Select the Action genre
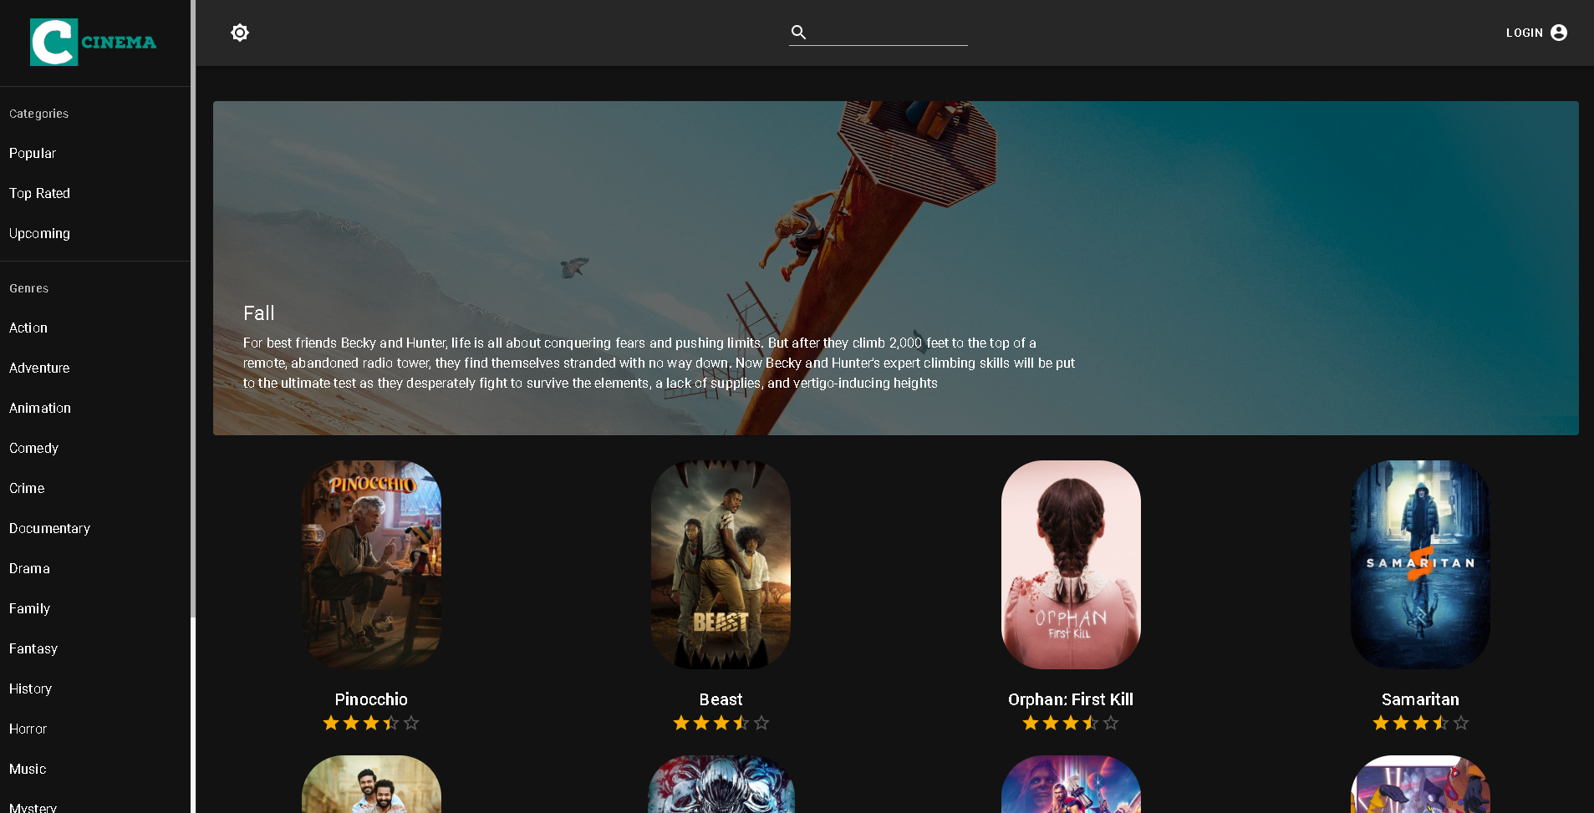This screenshot has height=813, width=1594. point(95,328)
